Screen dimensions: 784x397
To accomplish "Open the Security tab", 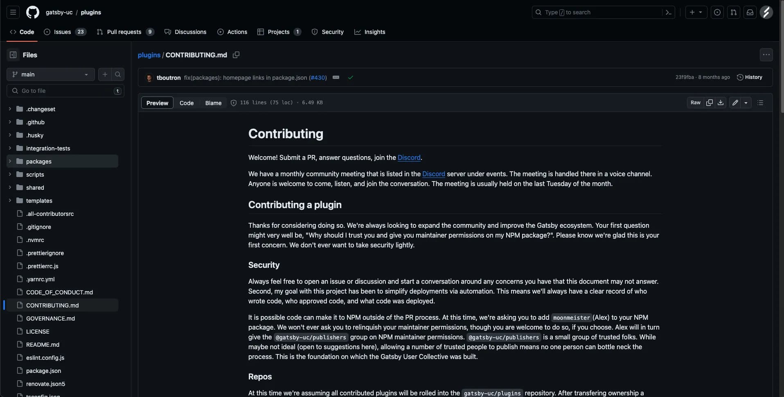I will tap(327, 32).
